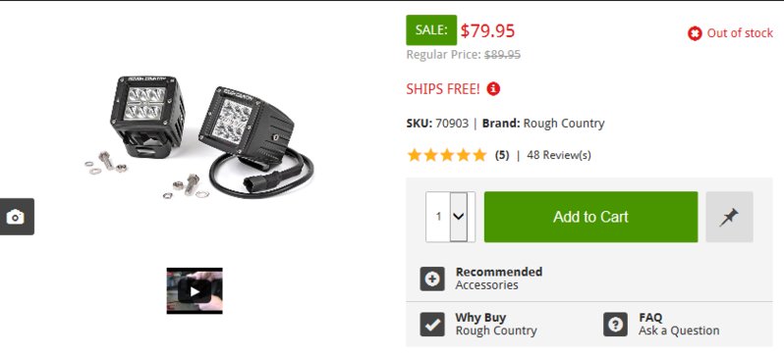784x356 pixels.
Task: Click the red Out of stock icon
Action: (x=695, y=33)
